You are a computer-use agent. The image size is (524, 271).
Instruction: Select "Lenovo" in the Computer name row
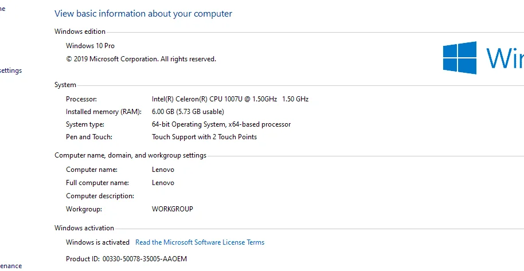[163, 170]
